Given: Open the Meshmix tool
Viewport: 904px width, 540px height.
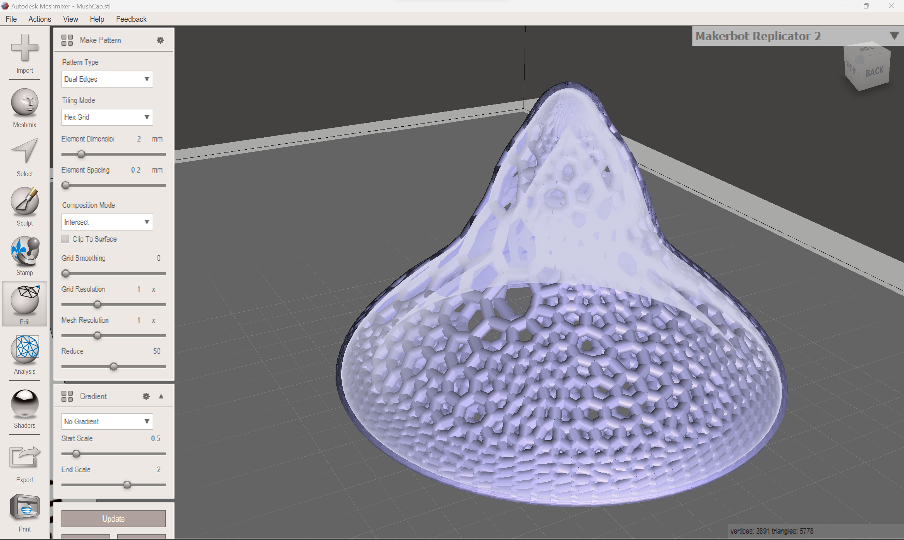Looking at the screenshot, I should (24, 102).
